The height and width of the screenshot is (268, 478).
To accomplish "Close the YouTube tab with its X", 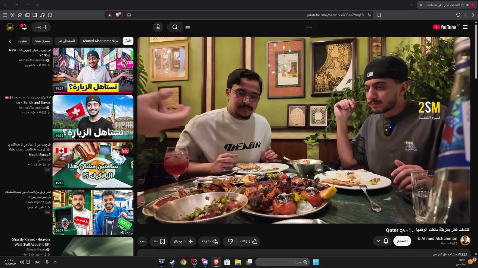I will (x=421, y=5).
